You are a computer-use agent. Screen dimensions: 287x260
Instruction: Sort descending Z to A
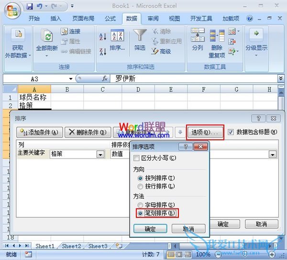click(103, 52)
